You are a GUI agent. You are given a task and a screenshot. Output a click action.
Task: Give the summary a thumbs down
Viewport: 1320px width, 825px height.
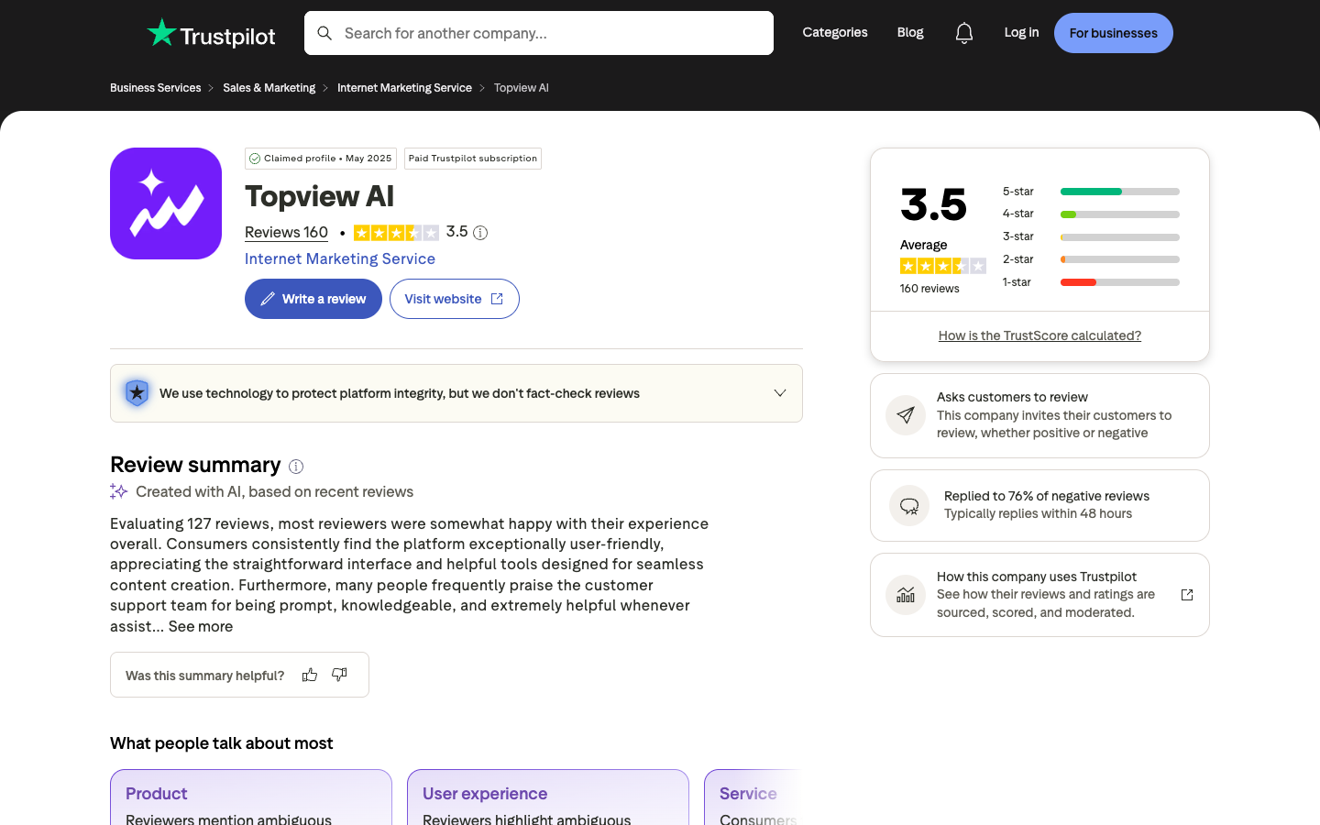pyautogui.click(x=339, y=675)
